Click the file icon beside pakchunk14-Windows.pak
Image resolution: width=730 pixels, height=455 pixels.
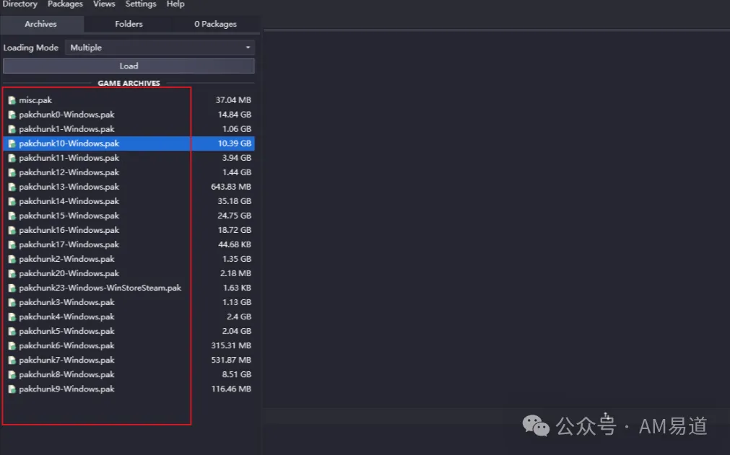[x=12, y=201]
